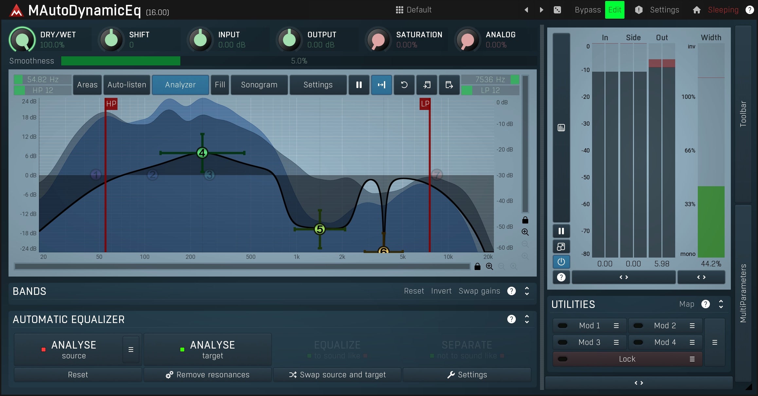Expand the Mod 2 menu via its hamburger icon

(x=692, y=326)
